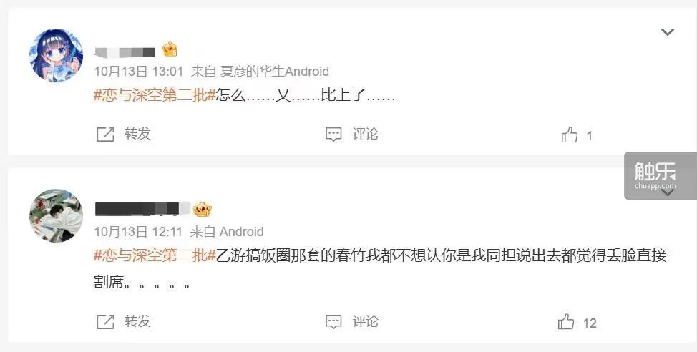Open #恋与深空第二批# hashtag in first post
This screenshot has width=697, height=352.
point(155,95)
